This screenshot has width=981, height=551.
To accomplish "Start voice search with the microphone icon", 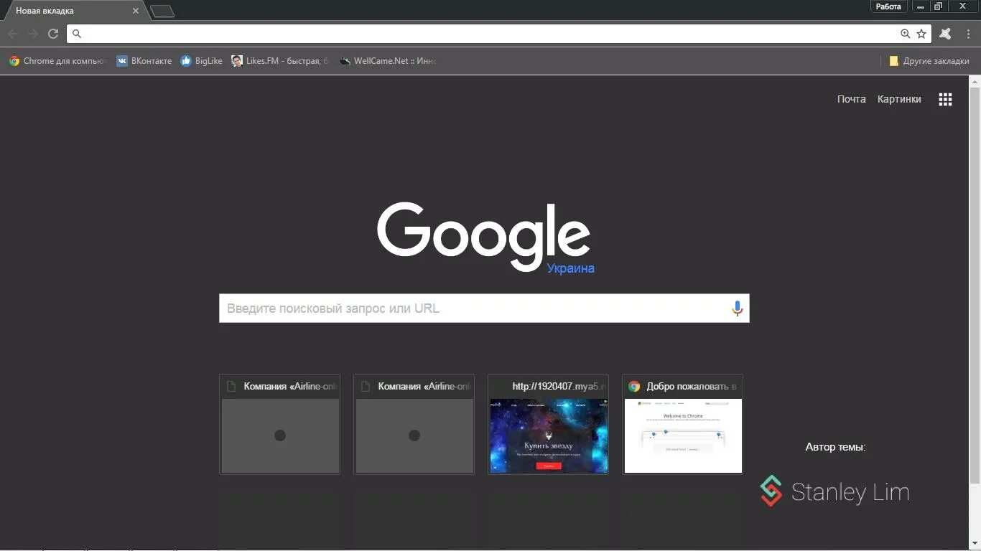I will point(737,309).
